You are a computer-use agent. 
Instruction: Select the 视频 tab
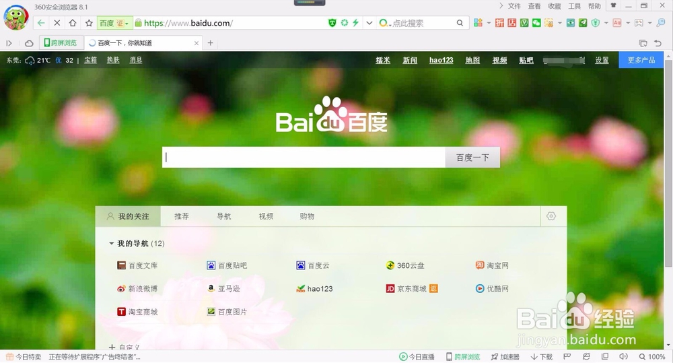[266, 216]
